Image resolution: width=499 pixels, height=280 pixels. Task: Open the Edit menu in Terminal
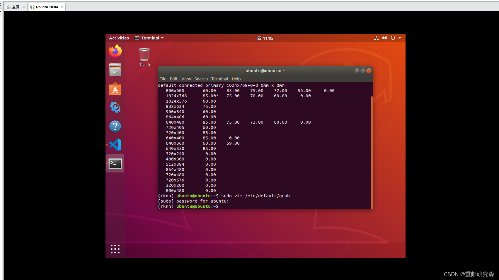174,79
